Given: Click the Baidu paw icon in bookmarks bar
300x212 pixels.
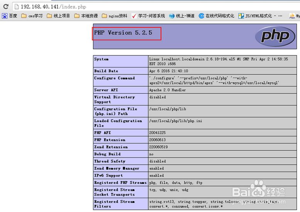Looking at the screenshot, I should pyautogui.click(x=5, y=16).
